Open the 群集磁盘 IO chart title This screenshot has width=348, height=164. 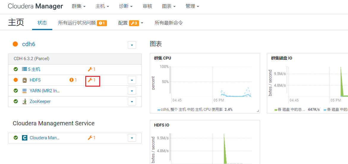point(282,58)
